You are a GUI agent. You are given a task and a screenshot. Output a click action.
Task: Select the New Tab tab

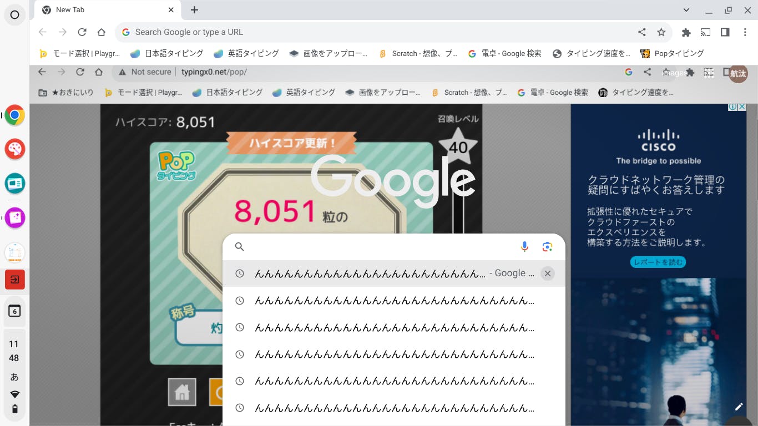tap(100, 10)
